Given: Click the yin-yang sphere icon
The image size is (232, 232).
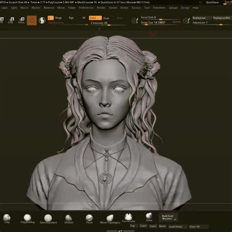Looking at the screenshot, I should (x=42, y=21).
